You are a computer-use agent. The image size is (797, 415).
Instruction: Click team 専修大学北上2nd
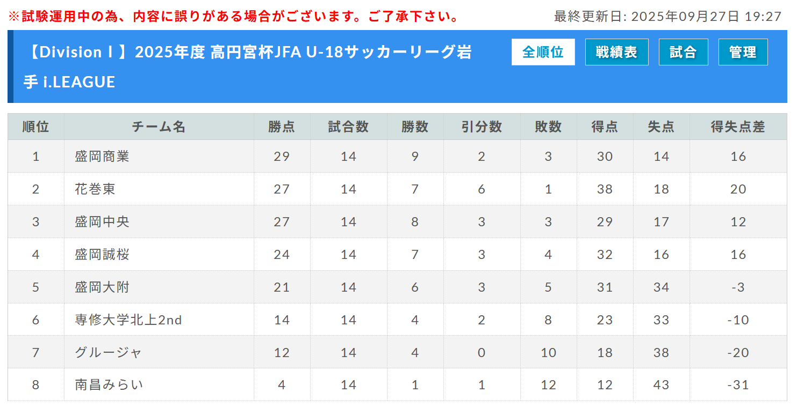tap(128, 320)
